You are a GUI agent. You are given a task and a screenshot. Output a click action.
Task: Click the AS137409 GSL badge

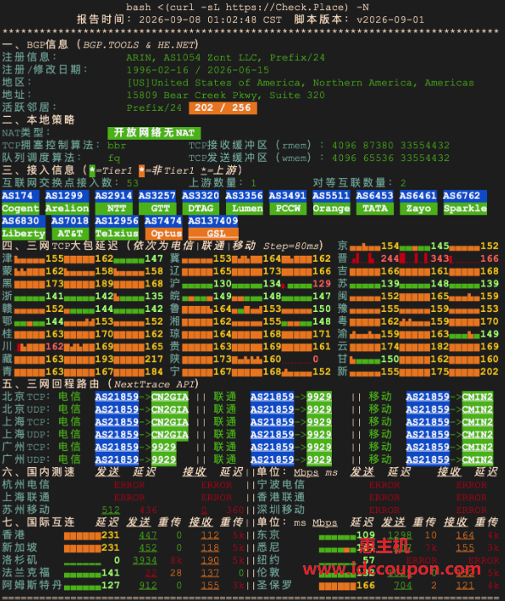click(213, 228)
